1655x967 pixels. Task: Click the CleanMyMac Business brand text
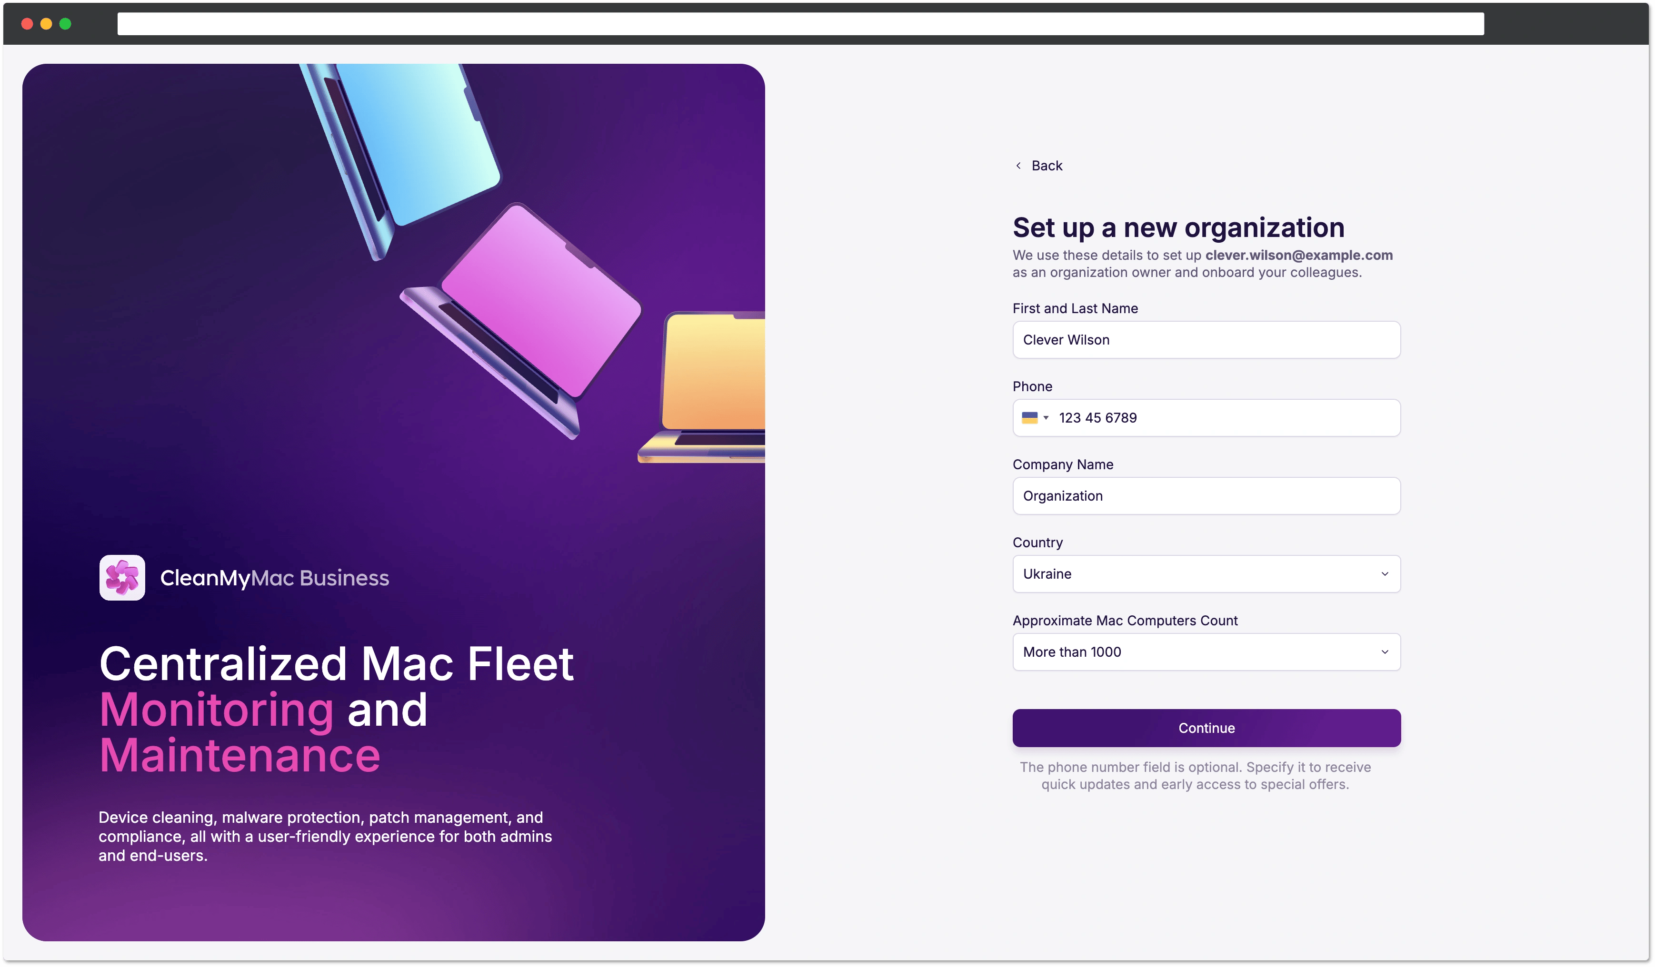(275, 578)
